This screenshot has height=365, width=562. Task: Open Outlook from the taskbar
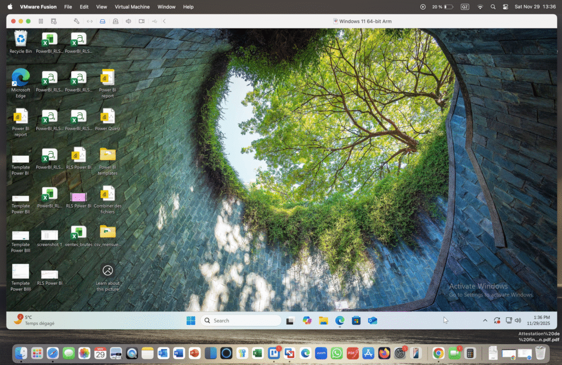(373, 320)
